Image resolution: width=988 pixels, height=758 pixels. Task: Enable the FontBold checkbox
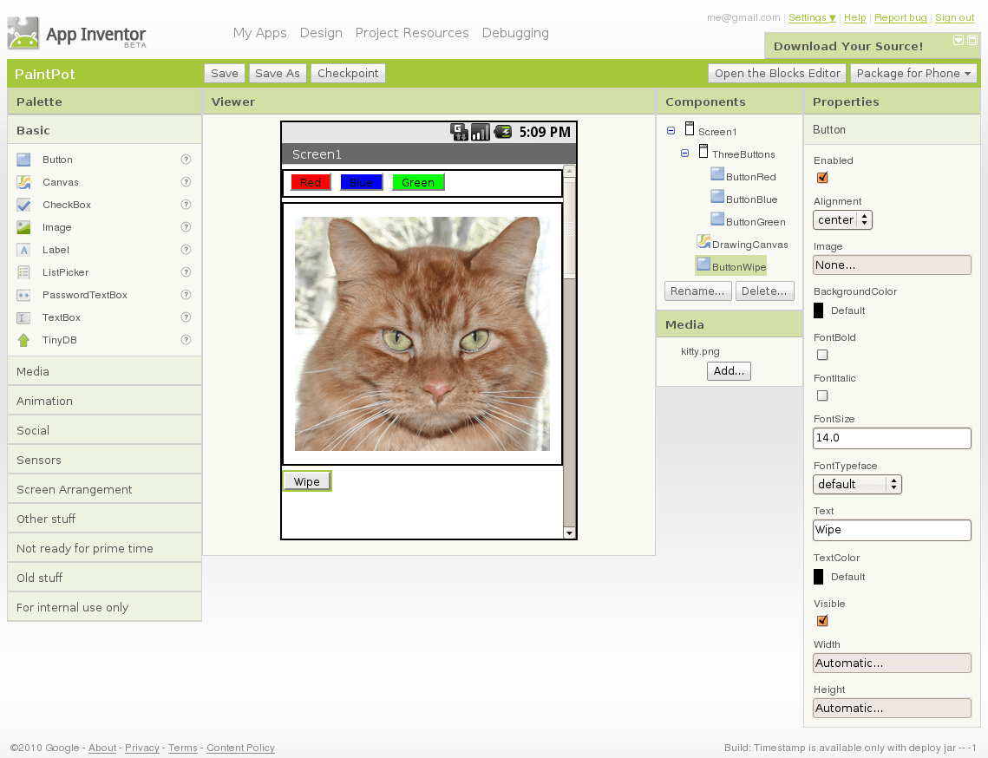pyautogui.click(x=822, y=355)
